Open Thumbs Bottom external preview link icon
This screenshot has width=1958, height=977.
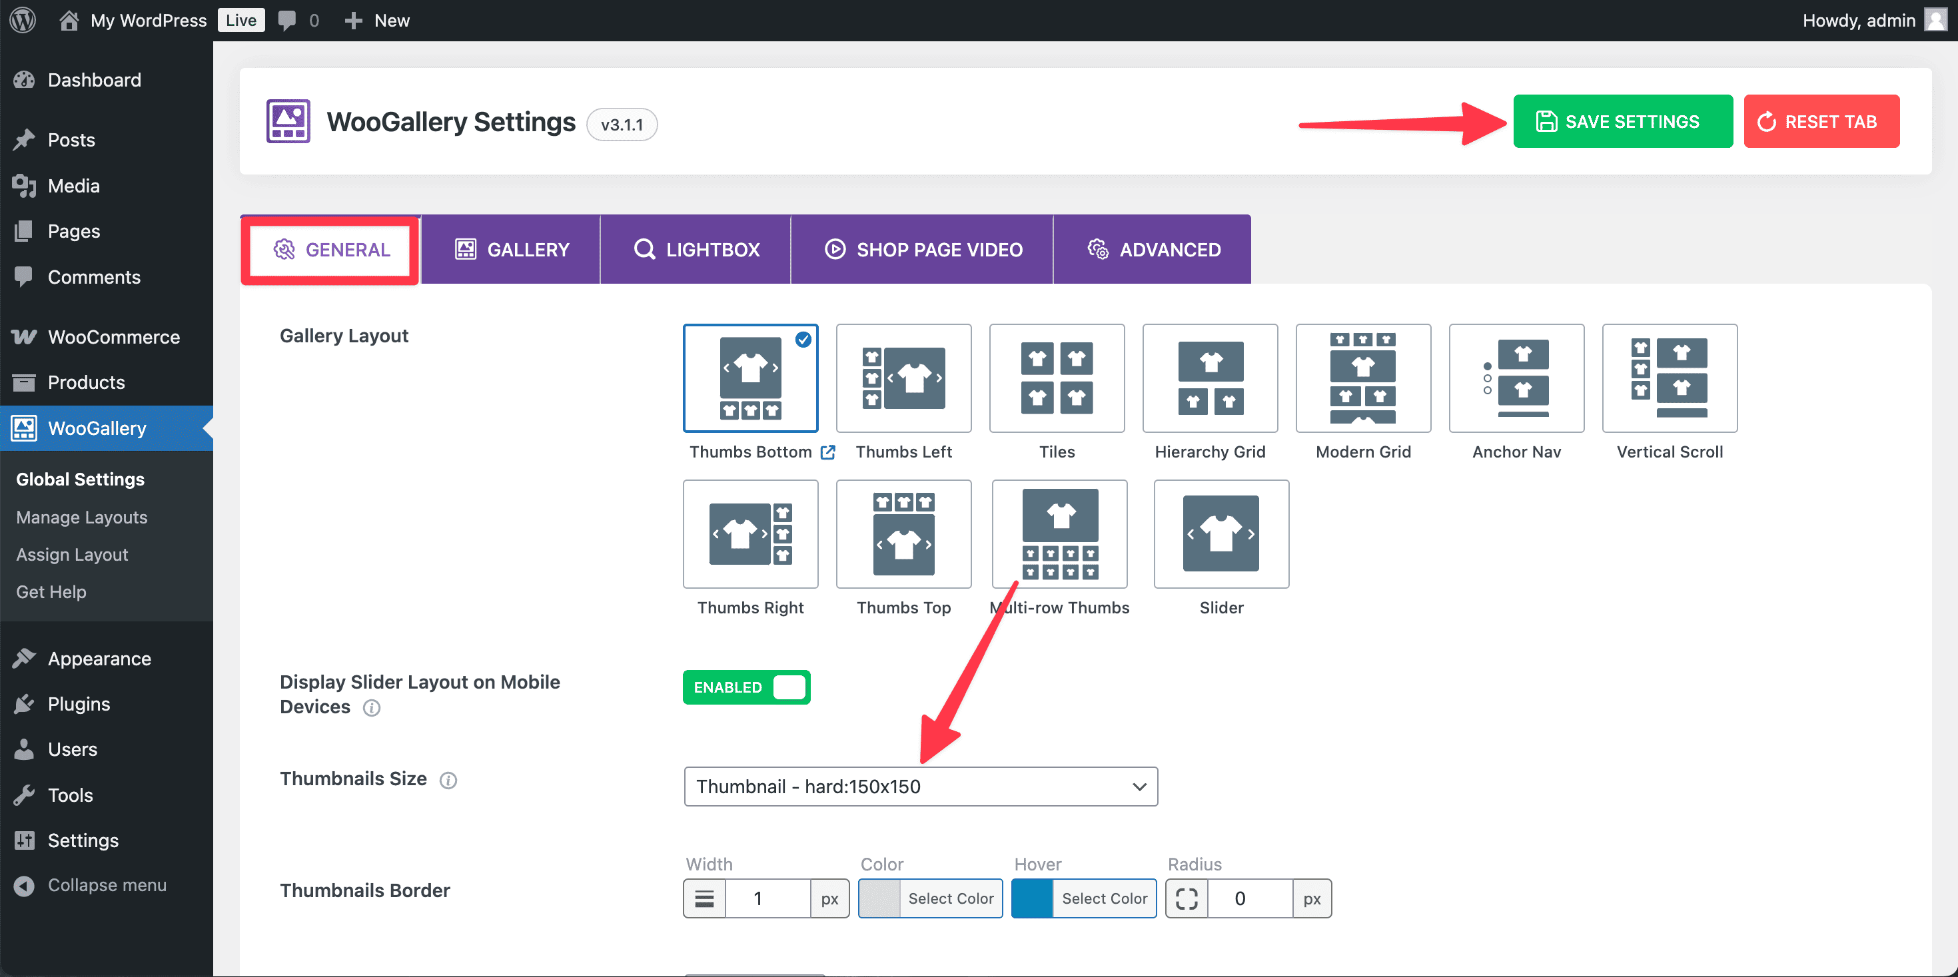pos(827,452)
